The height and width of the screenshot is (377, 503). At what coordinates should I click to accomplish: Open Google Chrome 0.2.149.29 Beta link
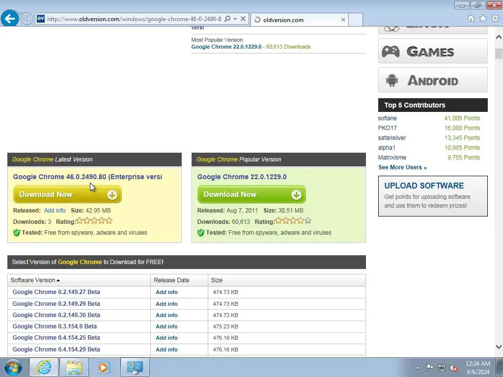click(x=56, y=303)
